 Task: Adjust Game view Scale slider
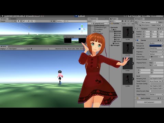pos(39,49)
